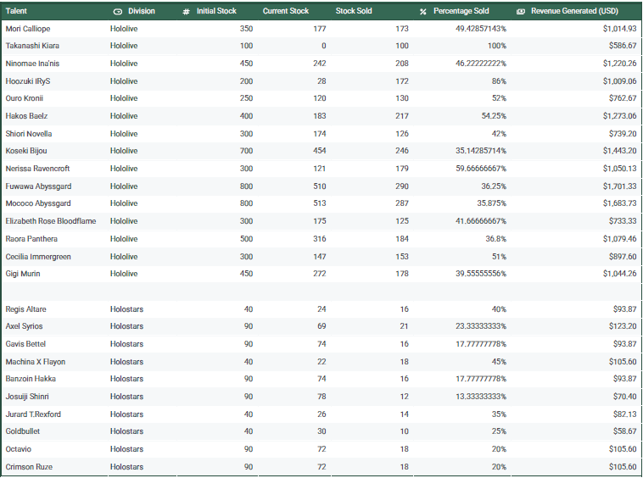This screenshot has height=478, width=643.
Task: Click the $1,014.93 revenue cell
Action: pos(619,29)
